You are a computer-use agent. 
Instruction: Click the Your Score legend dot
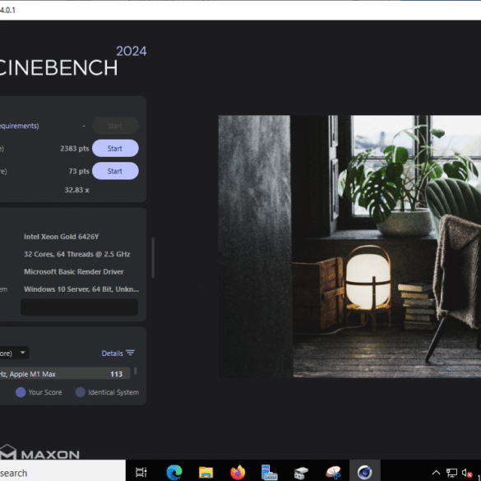[21, 392]
